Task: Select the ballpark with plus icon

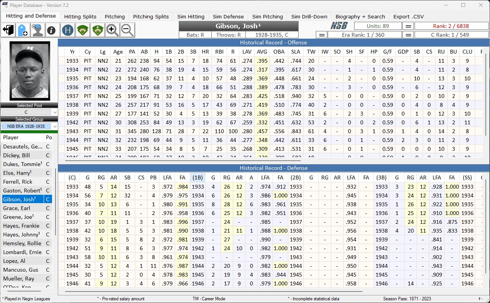Action: tap(97, 30)
